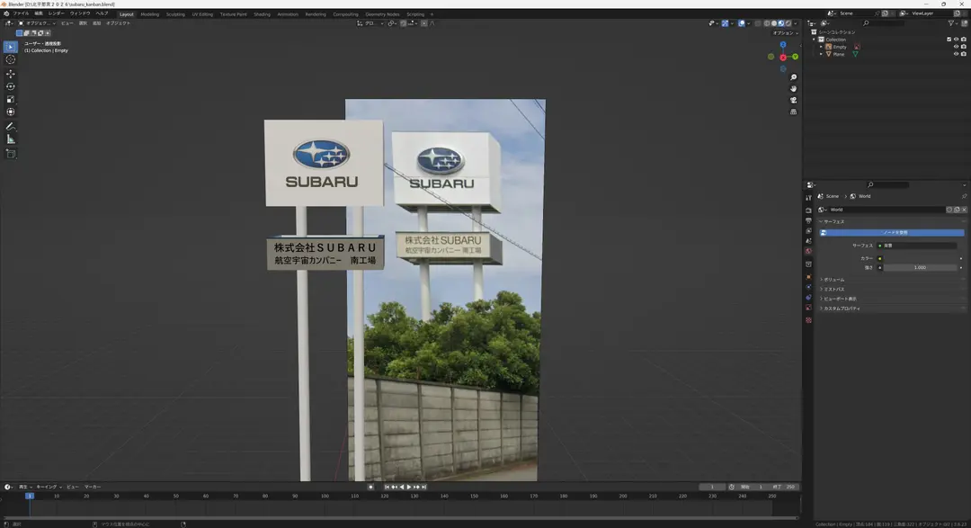Open the Output properties tab
This screenshot has width=971, height=528.
[x=809, y=220]
